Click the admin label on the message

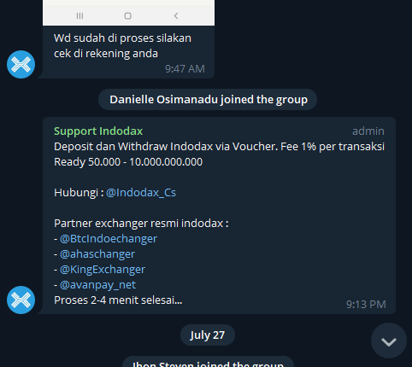pos(368,131)
